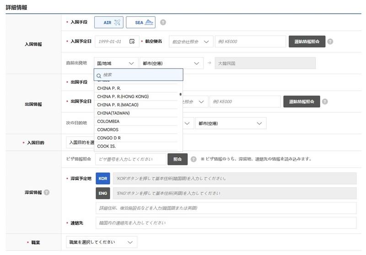Click the search magnifier icon in dropdown
Screen dimensions: 366x255
[98, 75]
